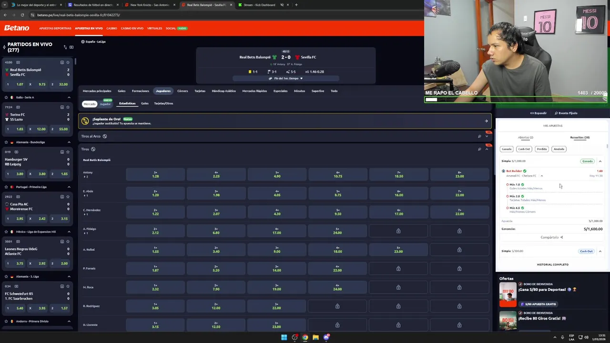The width and height of the screenshot is (610, 343).
Task: Collapse the S/1,000.00 Simple bet
Action: pyautogui.click(x=600, y=161)
